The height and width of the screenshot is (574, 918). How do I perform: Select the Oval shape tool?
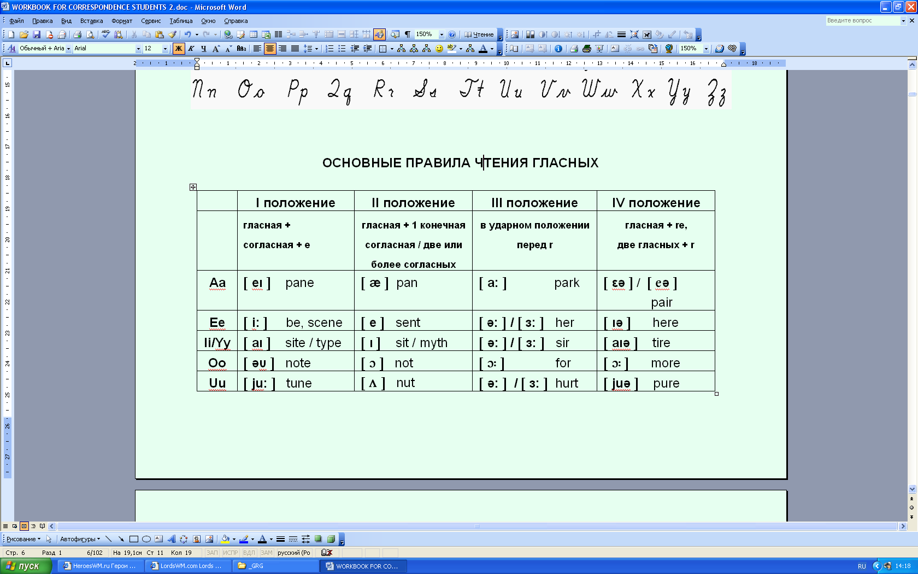pyautogui.click(x=146, y=539)
